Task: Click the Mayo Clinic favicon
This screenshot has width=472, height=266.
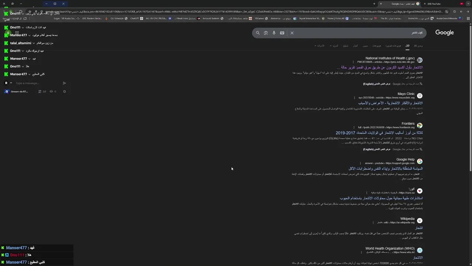Action: tap(420, 96)
